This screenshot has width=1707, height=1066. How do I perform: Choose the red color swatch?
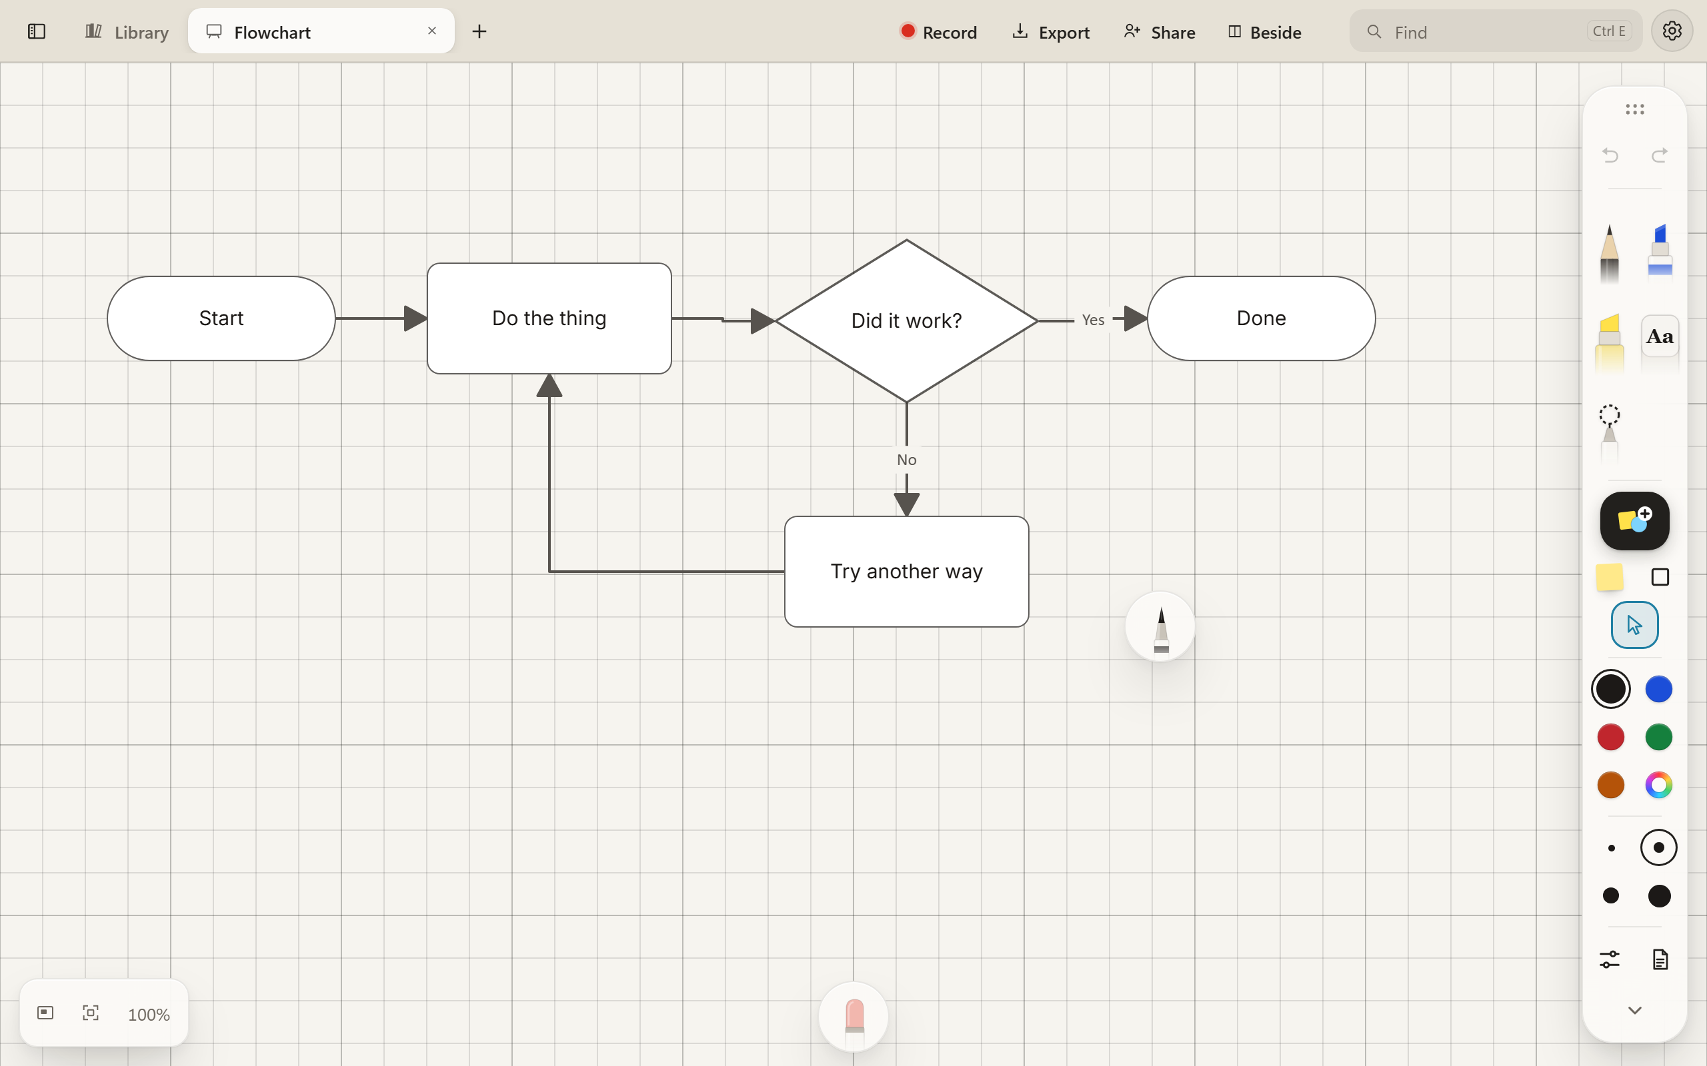pyautogui.click(x=1611, y=738)
